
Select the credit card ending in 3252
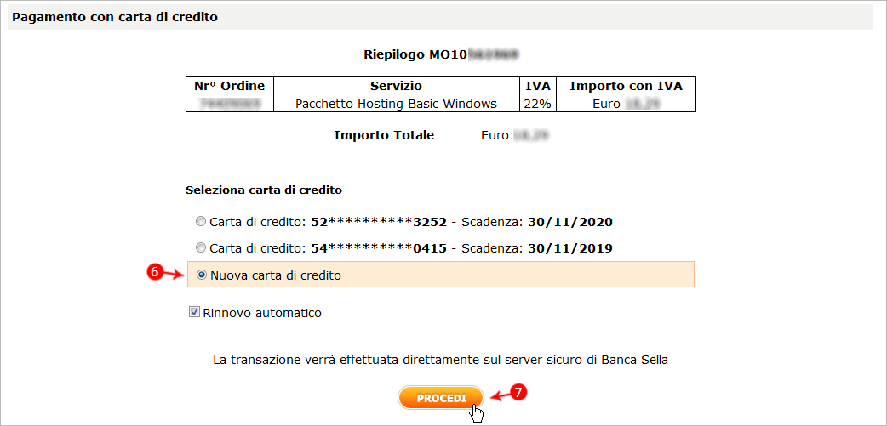coord(201,223)
